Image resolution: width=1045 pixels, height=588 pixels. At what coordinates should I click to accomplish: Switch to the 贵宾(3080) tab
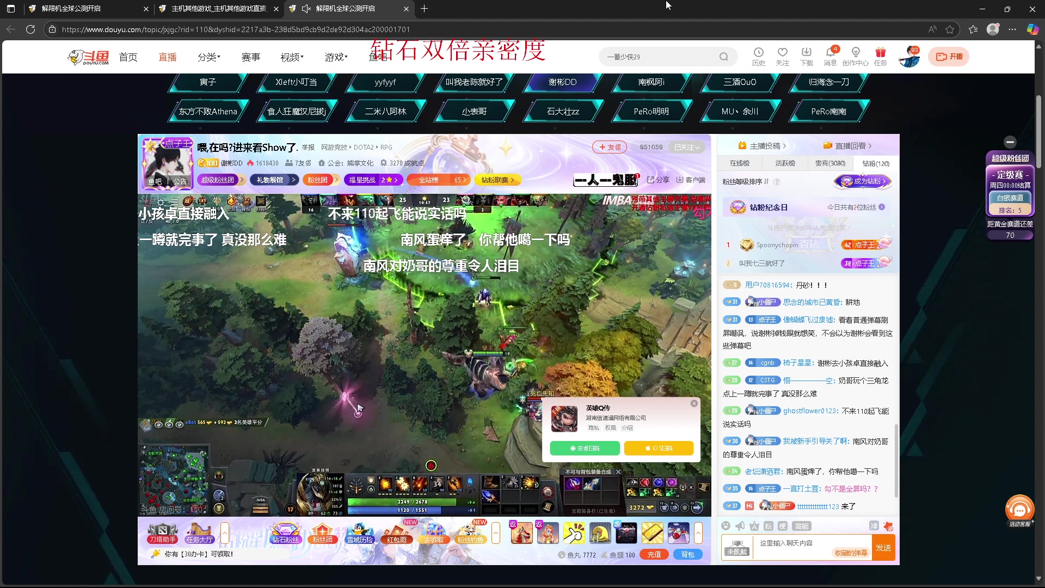click(830, 163)
